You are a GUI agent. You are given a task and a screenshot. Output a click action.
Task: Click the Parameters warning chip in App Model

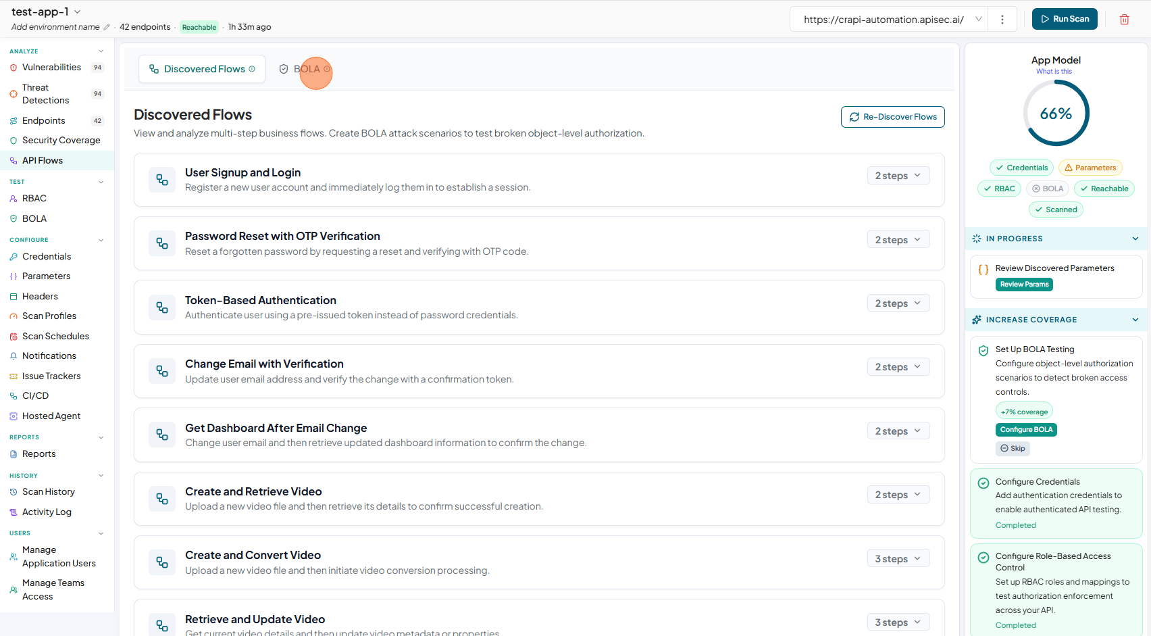(x=1090, y=168)
